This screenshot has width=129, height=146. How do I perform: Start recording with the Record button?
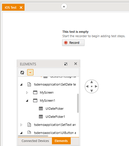pos(73,43)
